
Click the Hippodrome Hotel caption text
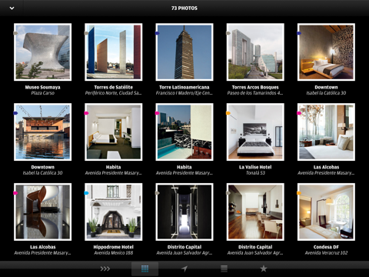click(114, 247)
